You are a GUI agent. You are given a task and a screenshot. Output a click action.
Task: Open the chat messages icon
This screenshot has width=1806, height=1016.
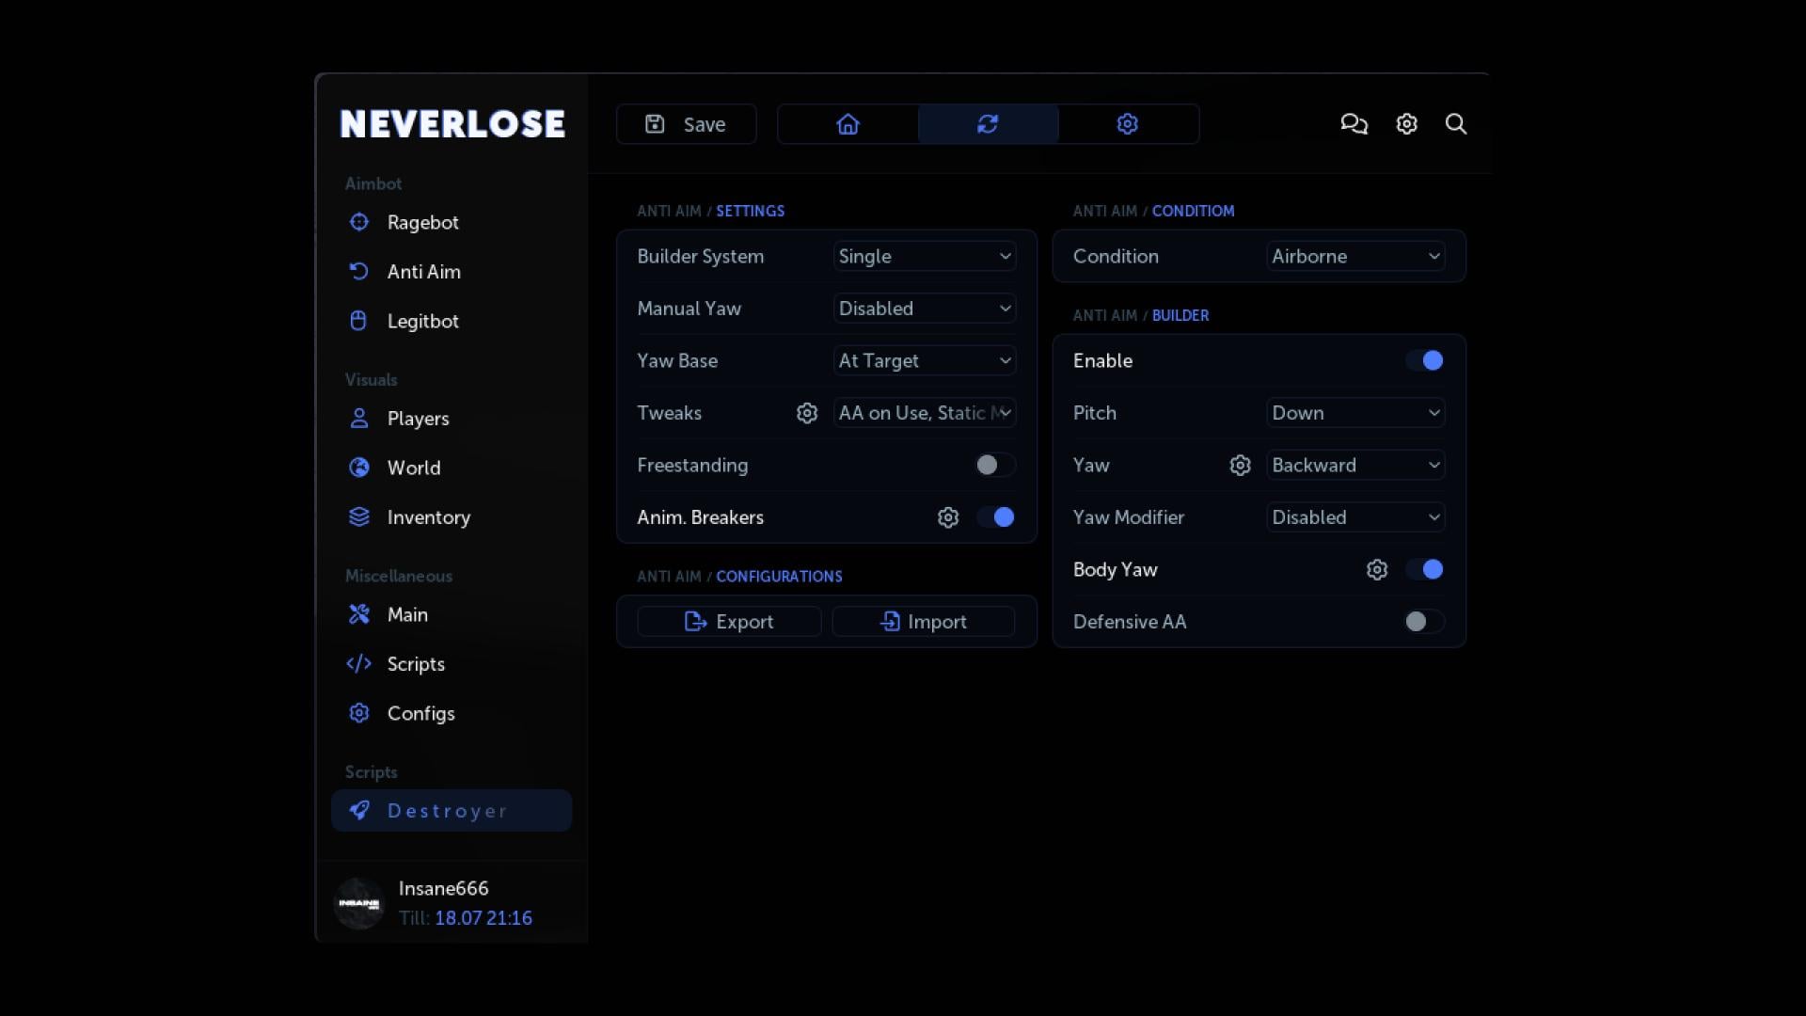click(1354, 124)
